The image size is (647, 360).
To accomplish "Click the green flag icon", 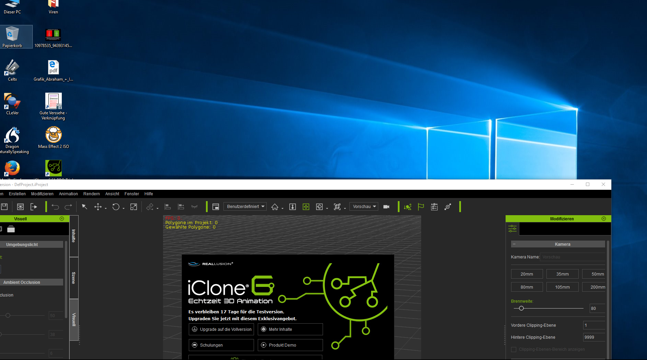I will point(421,207).
